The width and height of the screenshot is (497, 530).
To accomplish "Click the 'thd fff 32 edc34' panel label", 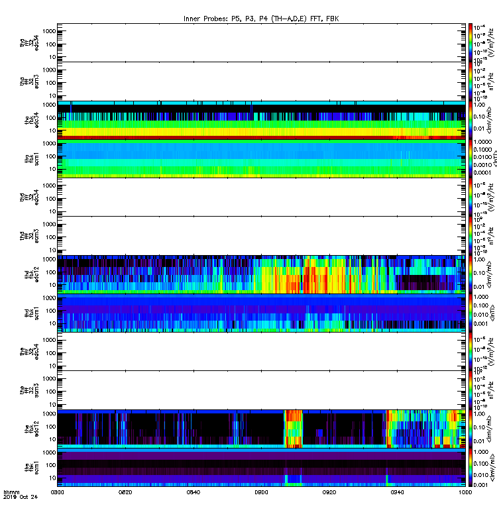I will [29, 197].
